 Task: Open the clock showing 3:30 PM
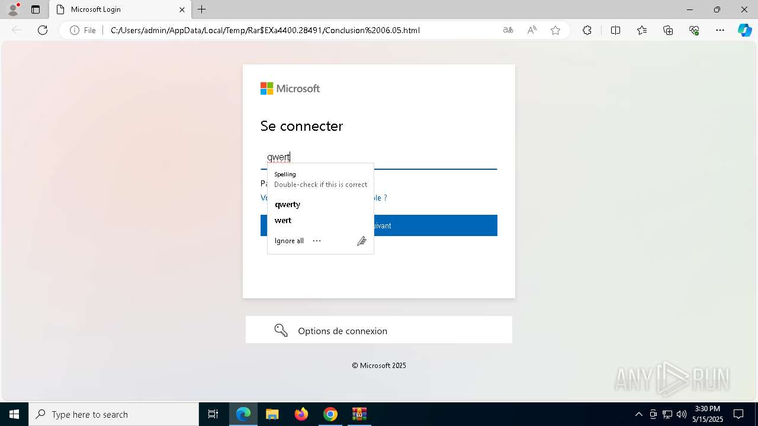(x=708, y=414)
